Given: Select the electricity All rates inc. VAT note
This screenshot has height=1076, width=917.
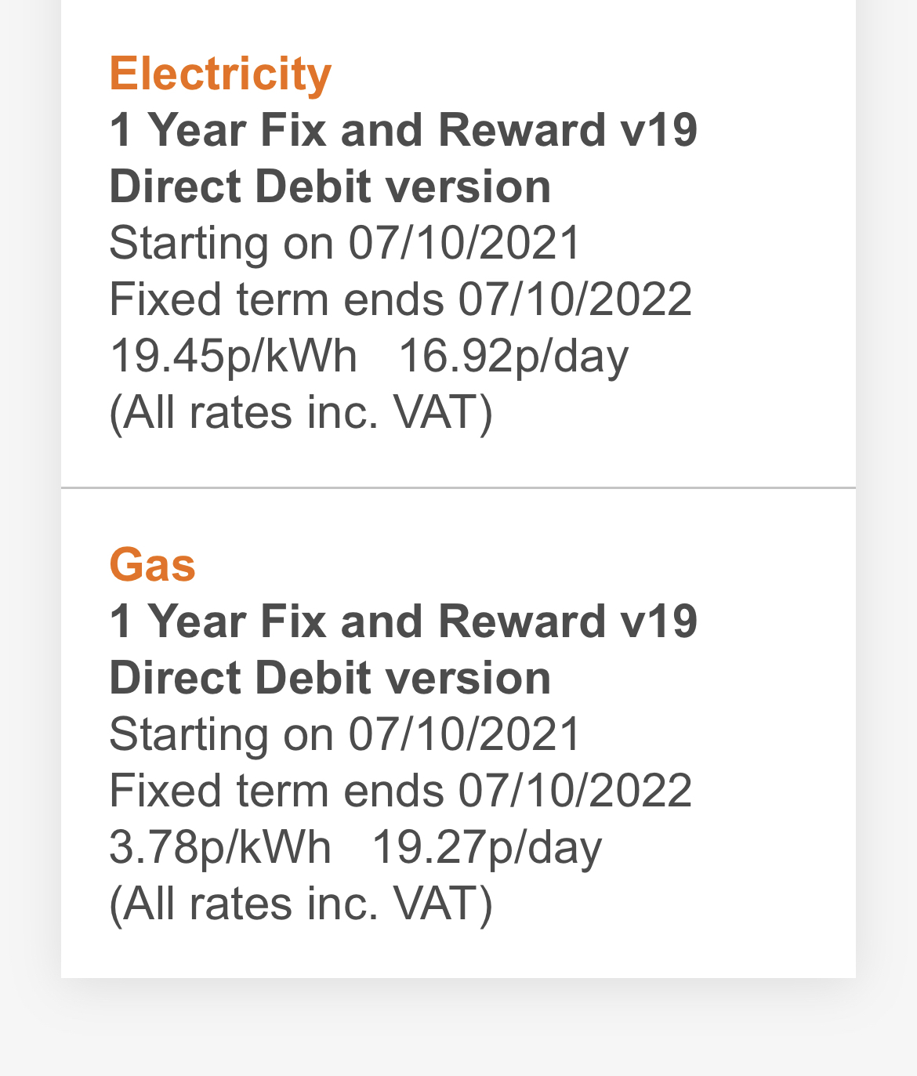Looking at the screenshot, I should pyautogui.click(x=301, y=413).
